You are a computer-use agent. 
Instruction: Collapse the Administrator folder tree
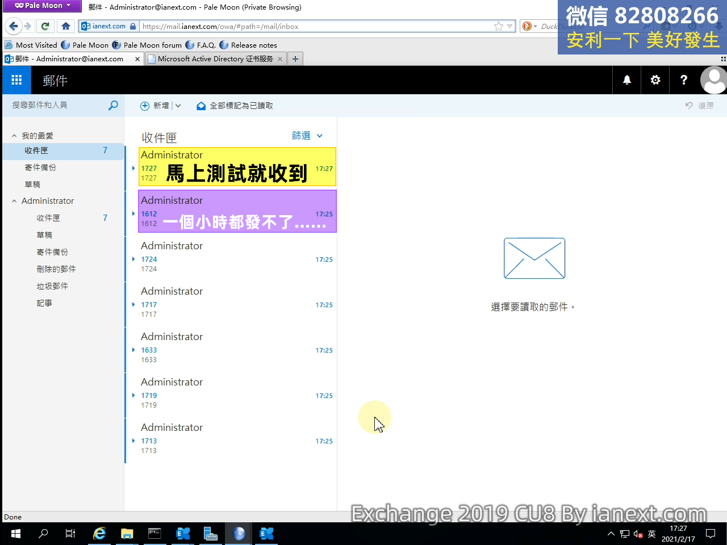(x=14, y=201)
